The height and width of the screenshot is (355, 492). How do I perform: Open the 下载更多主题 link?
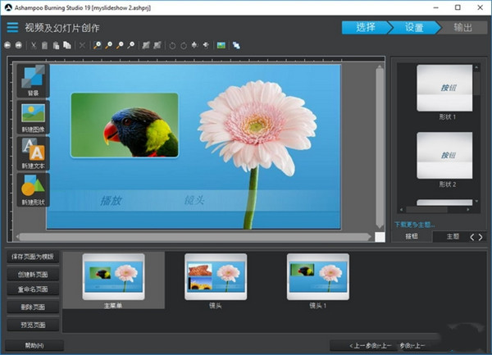point(415,224)
